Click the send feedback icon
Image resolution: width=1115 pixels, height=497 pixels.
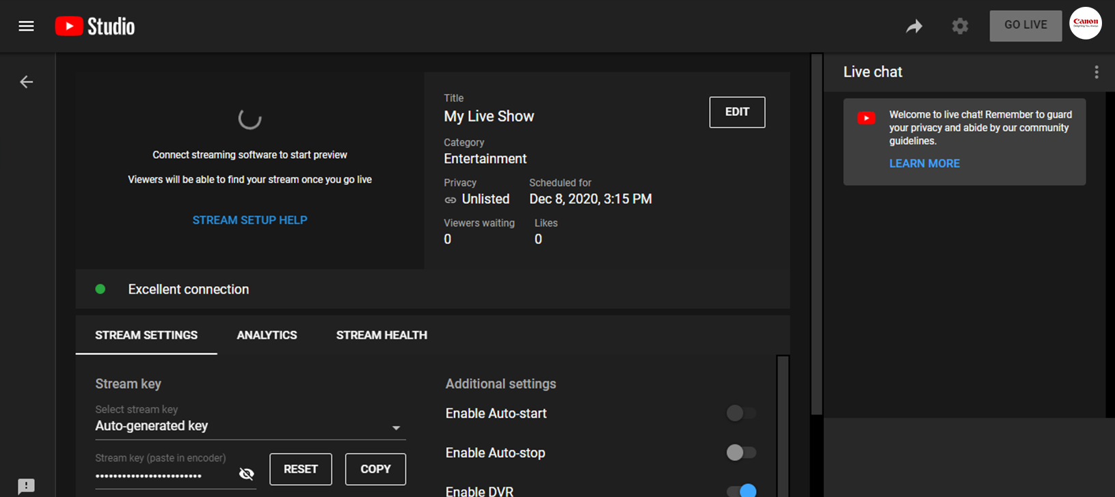(x=26, y=485)
